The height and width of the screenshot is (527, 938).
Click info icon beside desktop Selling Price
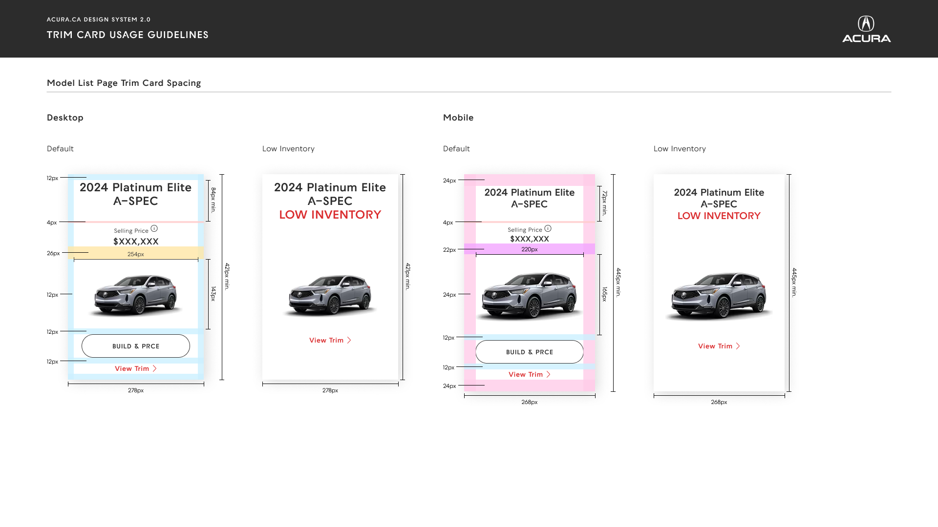tap(154, 228)
